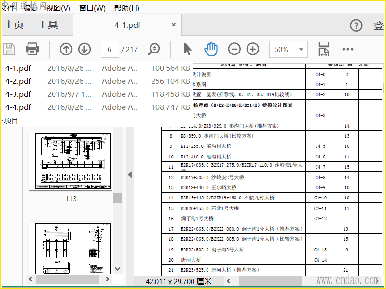Click the C4-14 cell
This screenshot has width=386, height=289.
[x=320, y=260]
